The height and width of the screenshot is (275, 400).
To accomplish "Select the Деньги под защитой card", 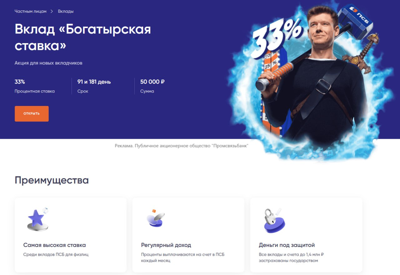I will click(306, 235).
